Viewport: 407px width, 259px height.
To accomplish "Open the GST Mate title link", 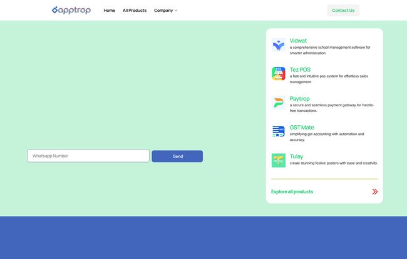I will (x=302, y=127).
